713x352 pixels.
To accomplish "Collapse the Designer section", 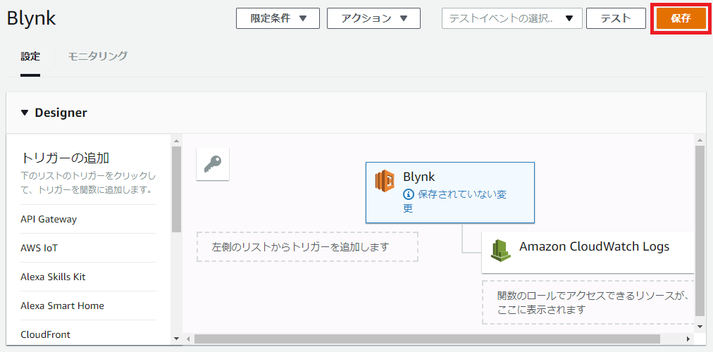I will [x=25, y=113].
